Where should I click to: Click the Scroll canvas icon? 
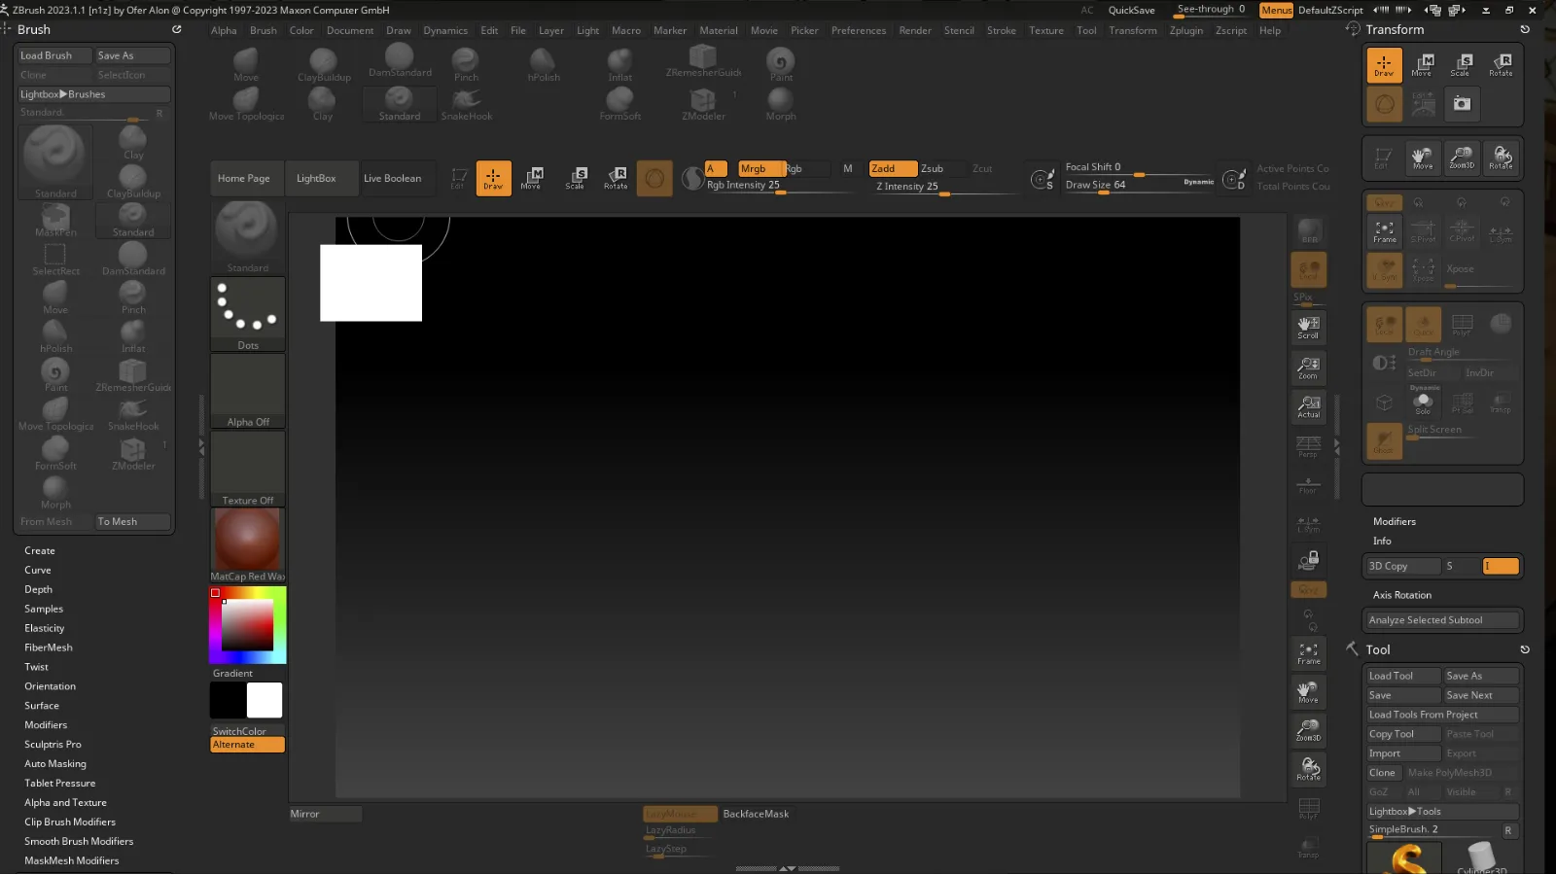click(1308, 327)
